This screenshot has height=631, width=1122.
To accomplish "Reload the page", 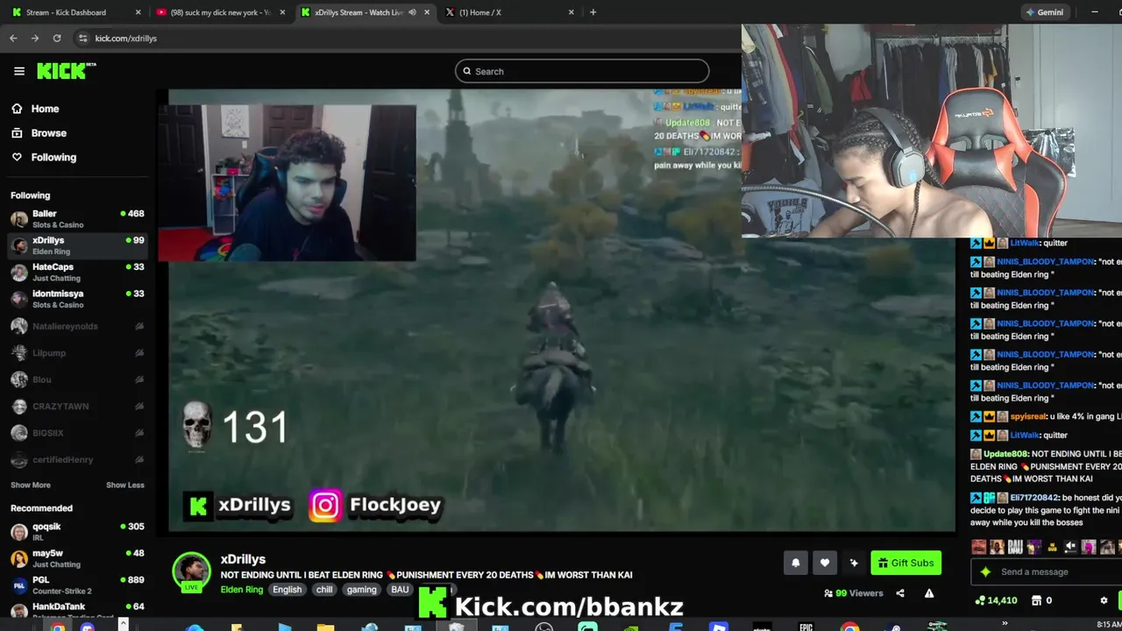I will click(57, 39).
